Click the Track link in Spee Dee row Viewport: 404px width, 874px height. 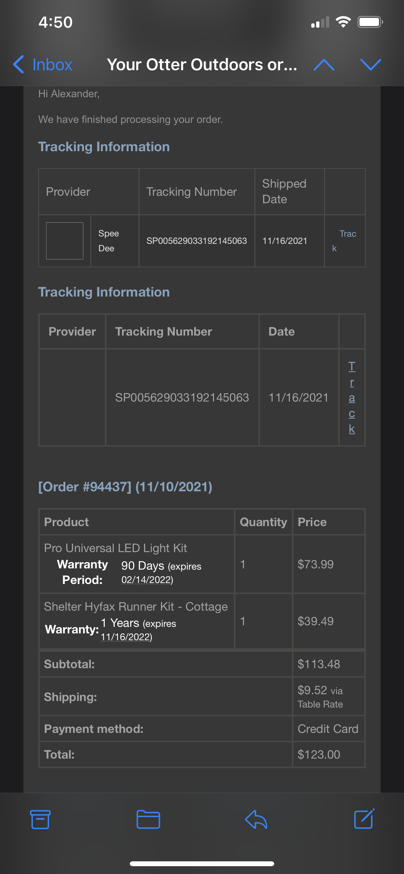(x=344, y=241)
